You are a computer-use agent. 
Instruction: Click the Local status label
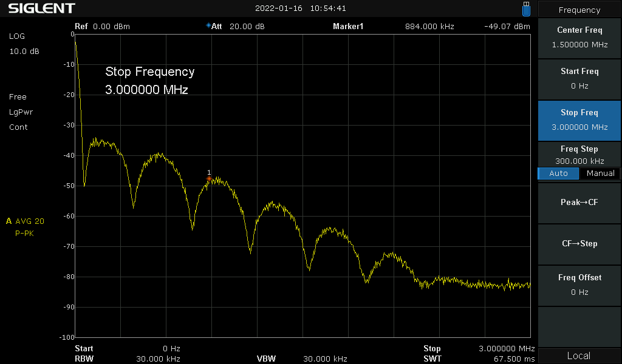pos(579,356)
